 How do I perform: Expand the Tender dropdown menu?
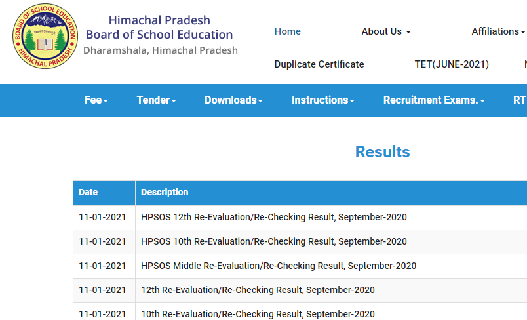156,100
